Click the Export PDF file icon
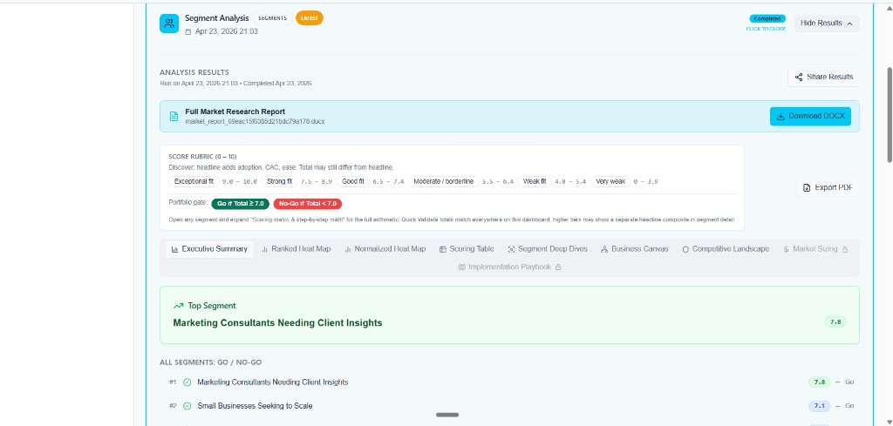 click(x=807, y=187)
